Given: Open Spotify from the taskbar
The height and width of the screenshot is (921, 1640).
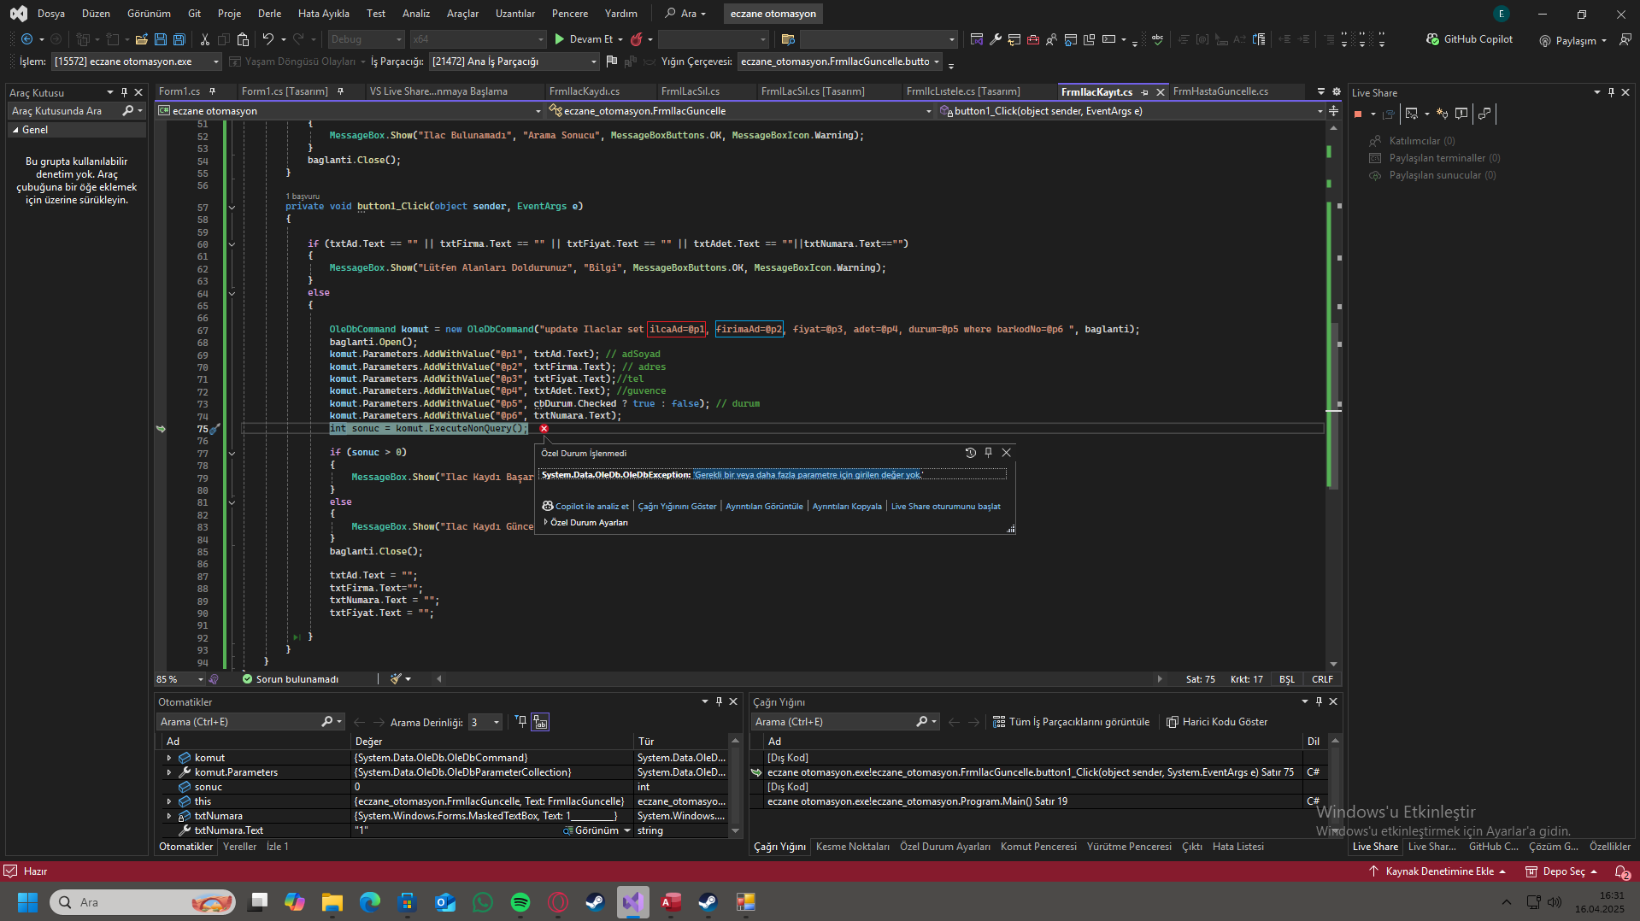Looking at the screenshot, I should pos(520,902).
